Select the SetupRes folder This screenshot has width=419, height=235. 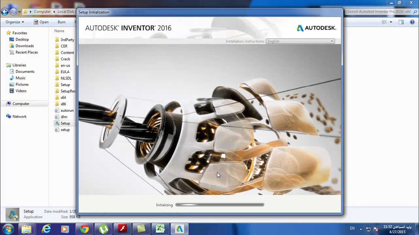[x=68, y=91]
